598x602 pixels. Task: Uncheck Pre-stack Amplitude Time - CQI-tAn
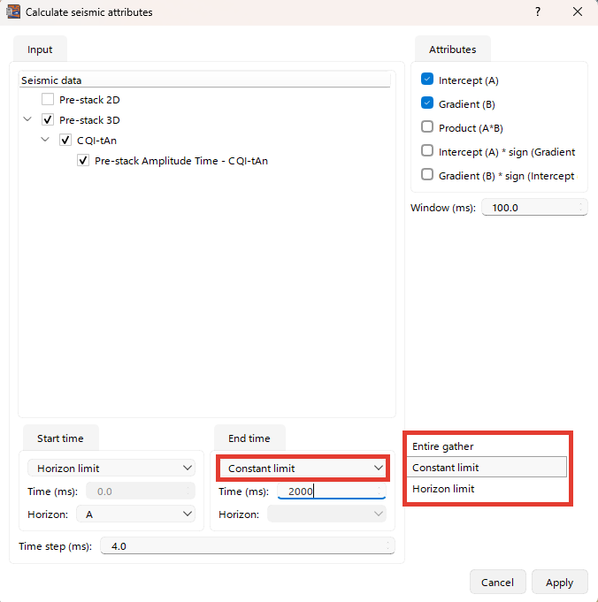pyautogui.click(x=83, y=161)
